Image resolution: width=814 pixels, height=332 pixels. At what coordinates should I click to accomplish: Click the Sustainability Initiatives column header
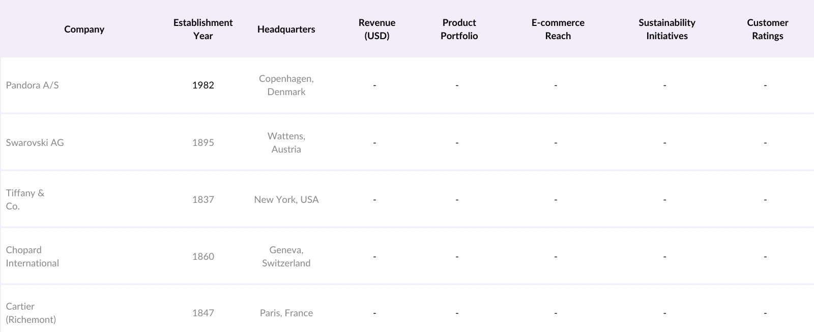click(666, 29)
